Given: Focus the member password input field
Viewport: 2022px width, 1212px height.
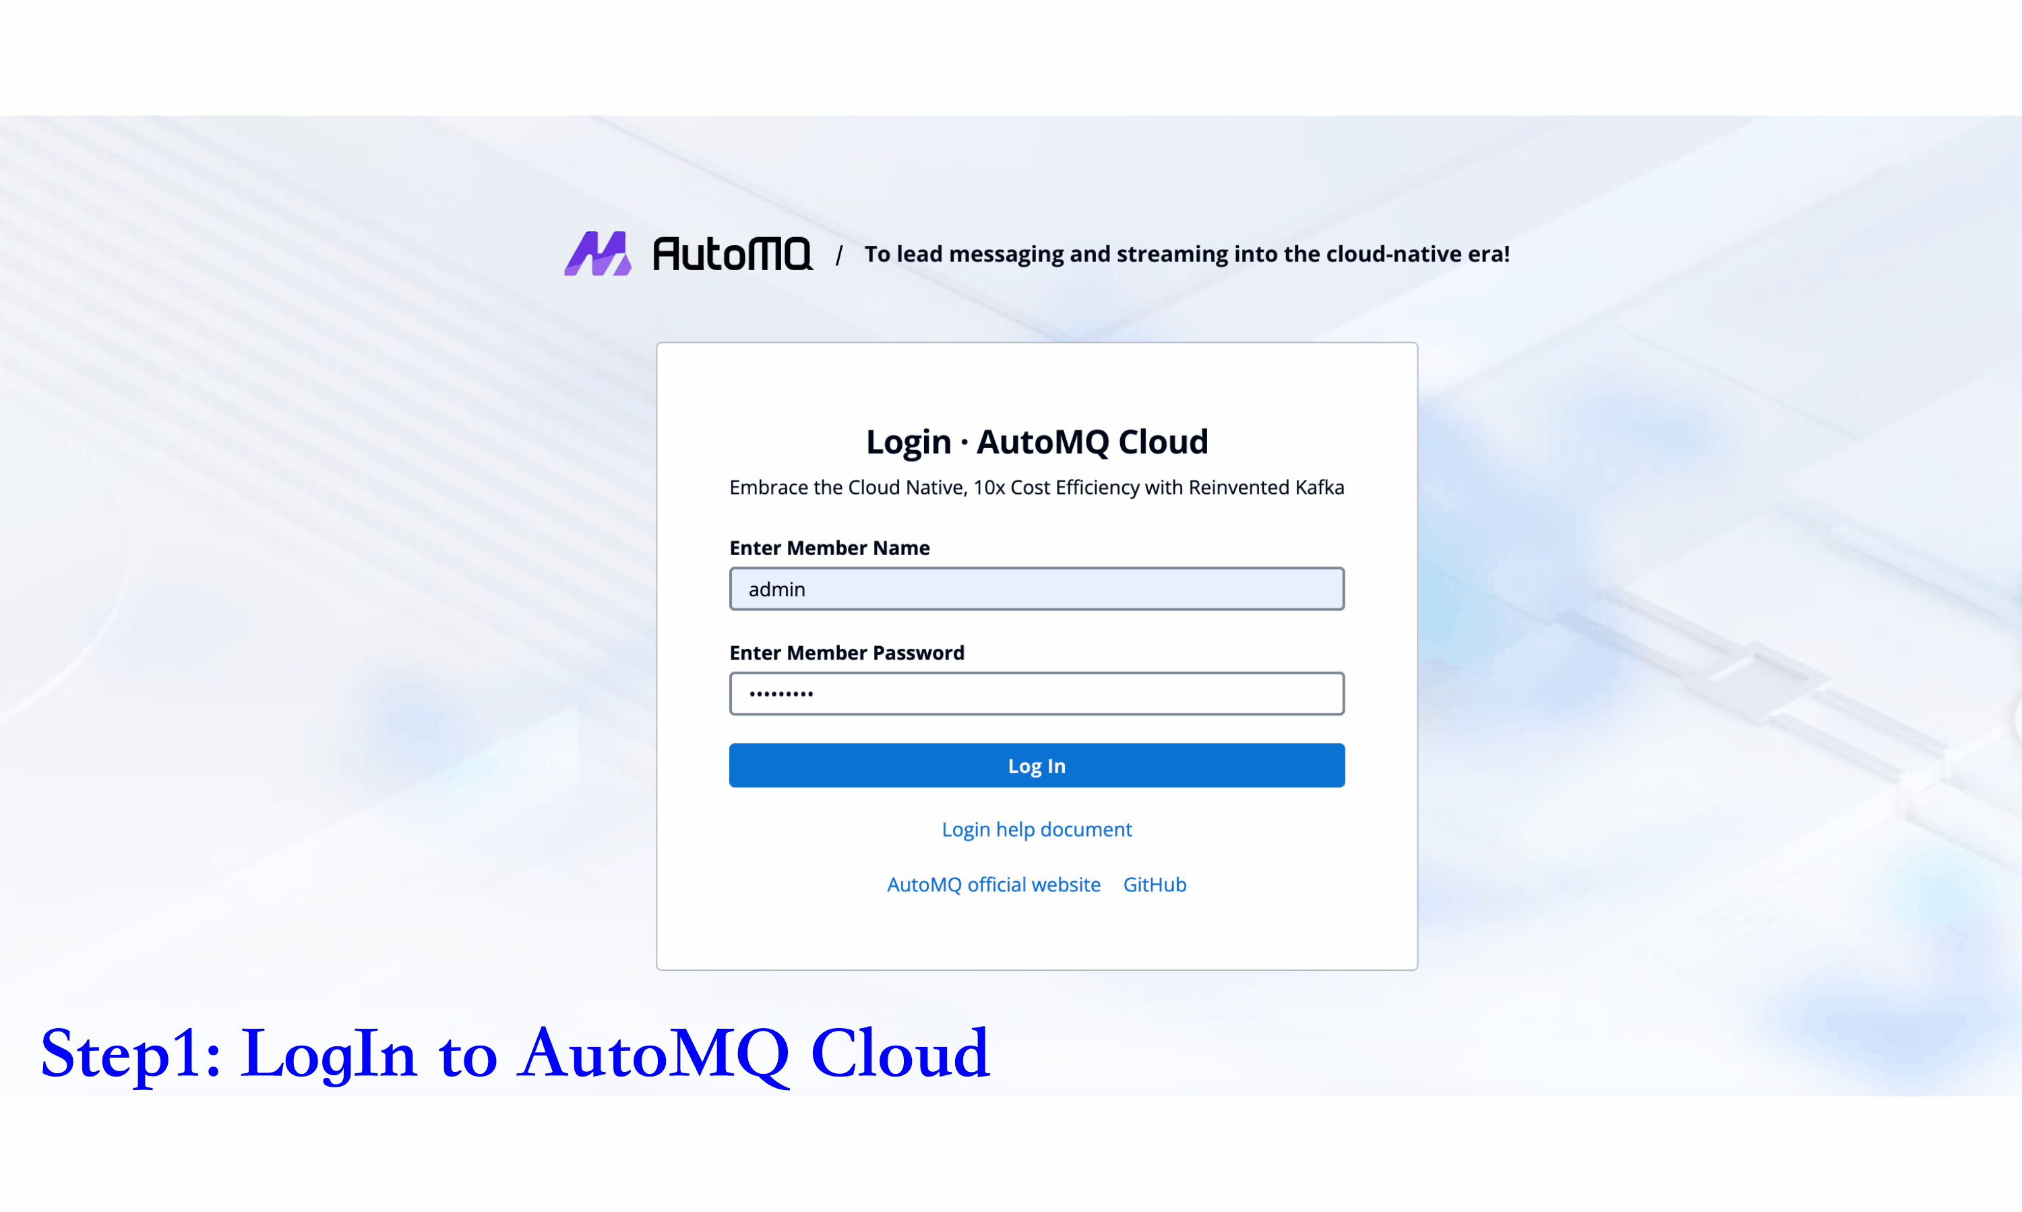Looking at the screenshot, I should (1036, 693).
